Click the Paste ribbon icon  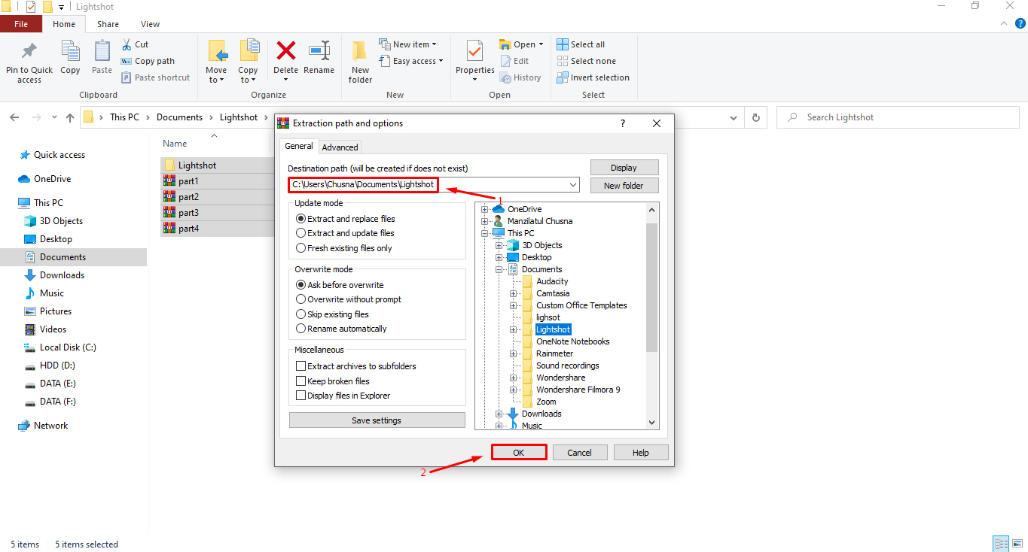[102, 51]
